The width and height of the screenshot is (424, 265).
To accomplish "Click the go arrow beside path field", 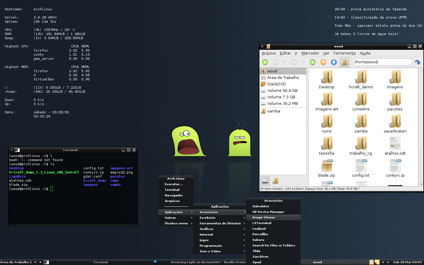I will click(x=418, y=62).
